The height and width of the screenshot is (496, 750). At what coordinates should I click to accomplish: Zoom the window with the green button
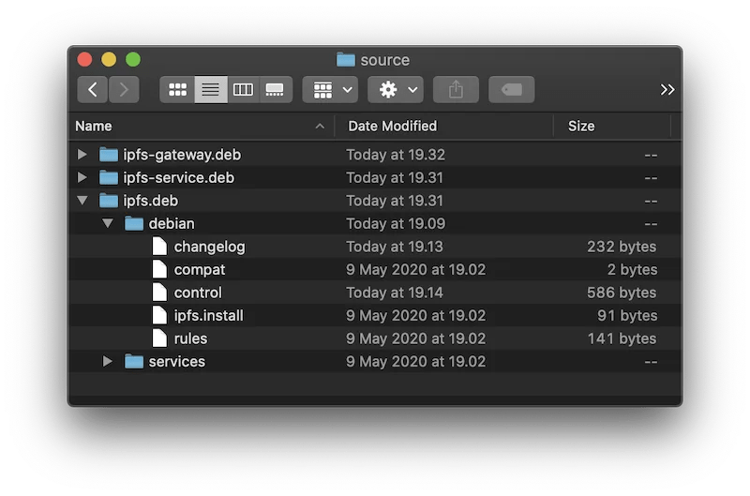pos(133,59)
